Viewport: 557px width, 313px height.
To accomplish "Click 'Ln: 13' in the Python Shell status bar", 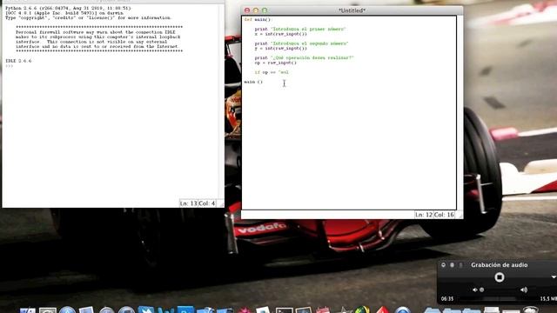I will click(x=188, y=203).
